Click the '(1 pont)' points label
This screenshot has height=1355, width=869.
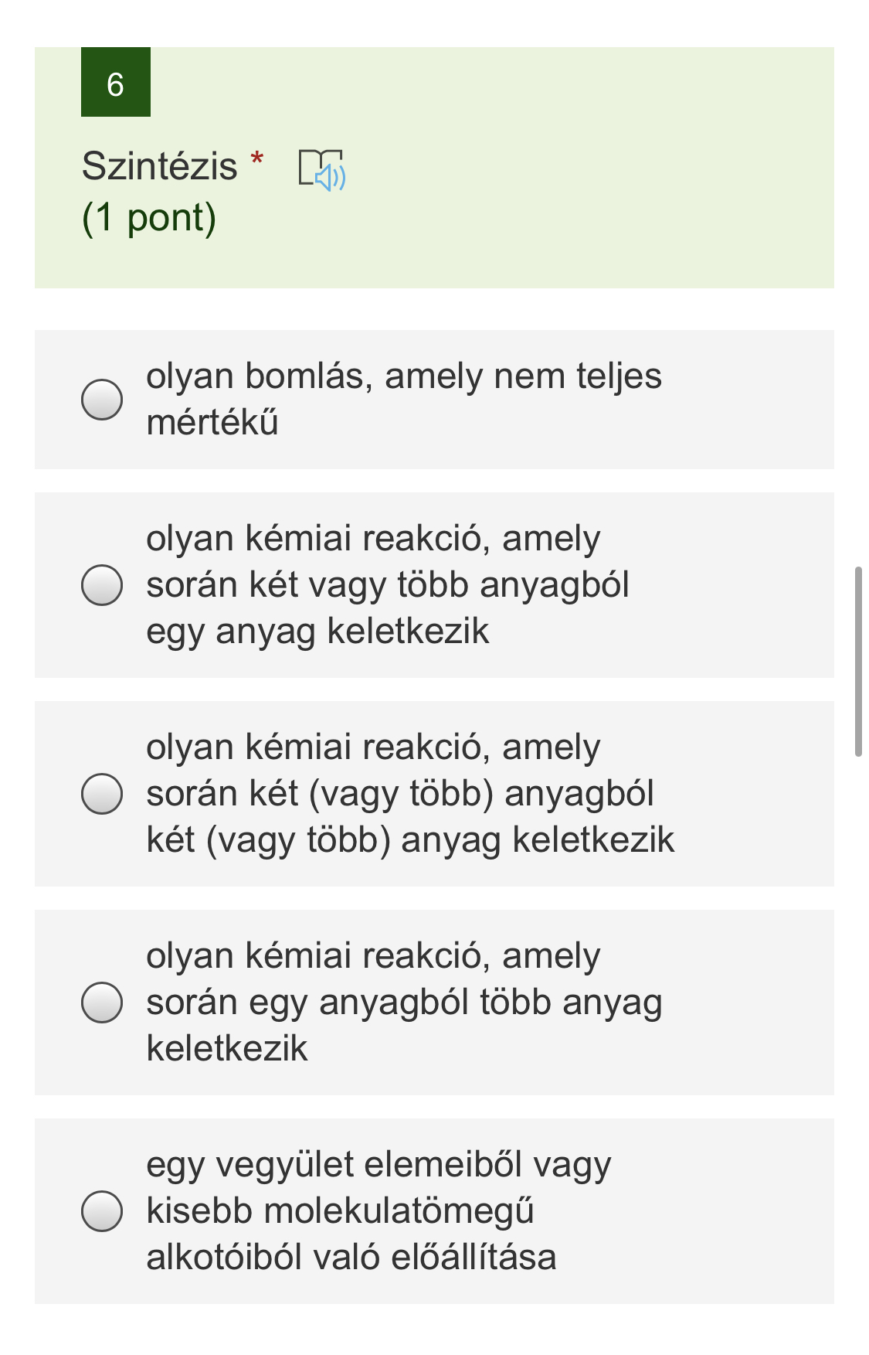point(149,218)
